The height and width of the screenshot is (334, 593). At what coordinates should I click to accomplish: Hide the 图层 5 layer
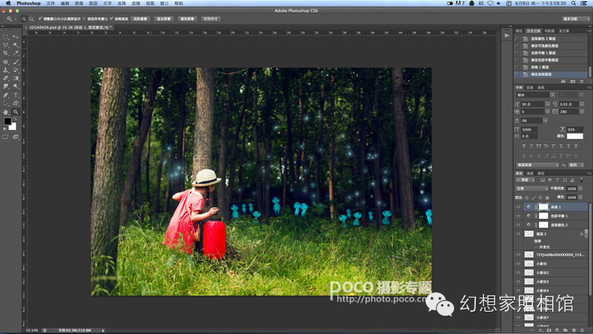tap(518, 234)
